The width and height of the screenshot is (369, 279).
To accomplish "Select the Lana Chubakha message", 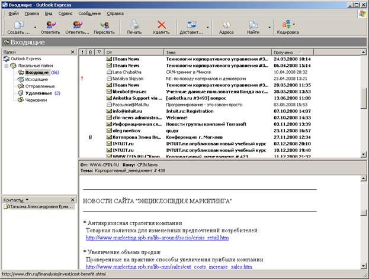I will tap(196, 72).
